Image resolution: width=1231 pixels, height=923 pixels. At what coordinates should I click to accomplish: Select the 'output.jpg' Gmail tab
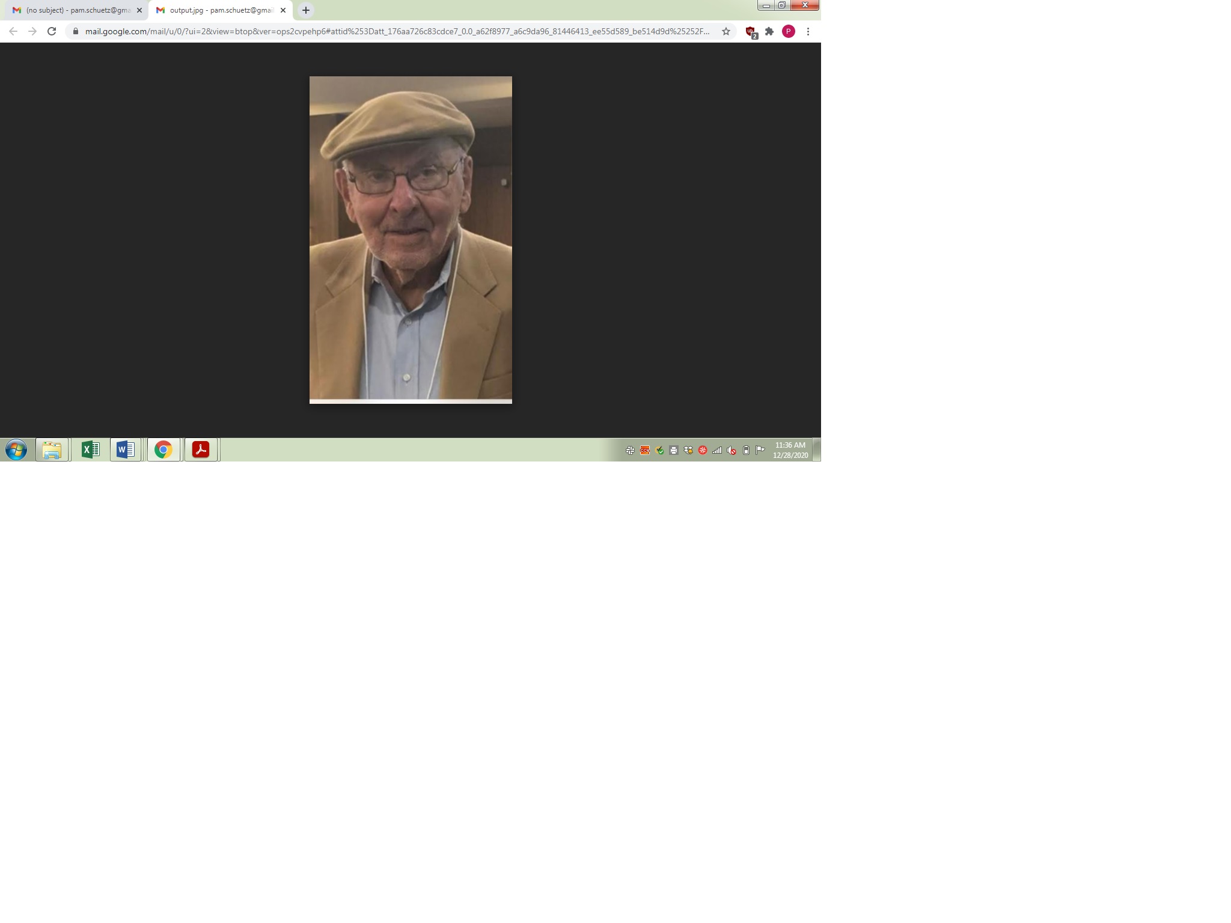(x=220, y=10)
